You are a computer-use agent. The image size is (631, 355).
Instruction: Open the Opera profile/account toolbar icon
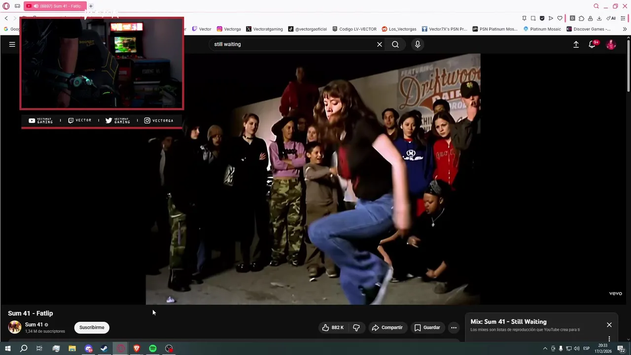pos(590,18)
